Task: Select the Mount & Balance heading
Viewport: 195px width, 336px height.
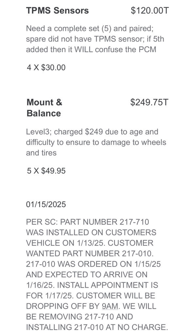Action: click(44, 108)
